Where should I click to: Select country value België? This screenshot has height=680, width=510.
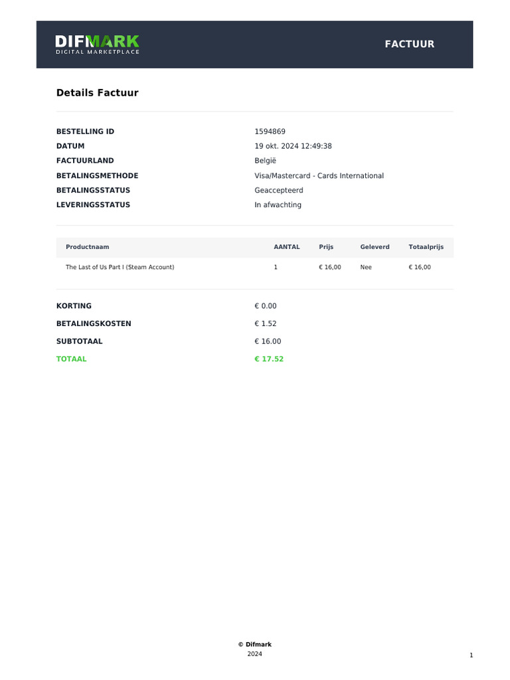[266, 161]
